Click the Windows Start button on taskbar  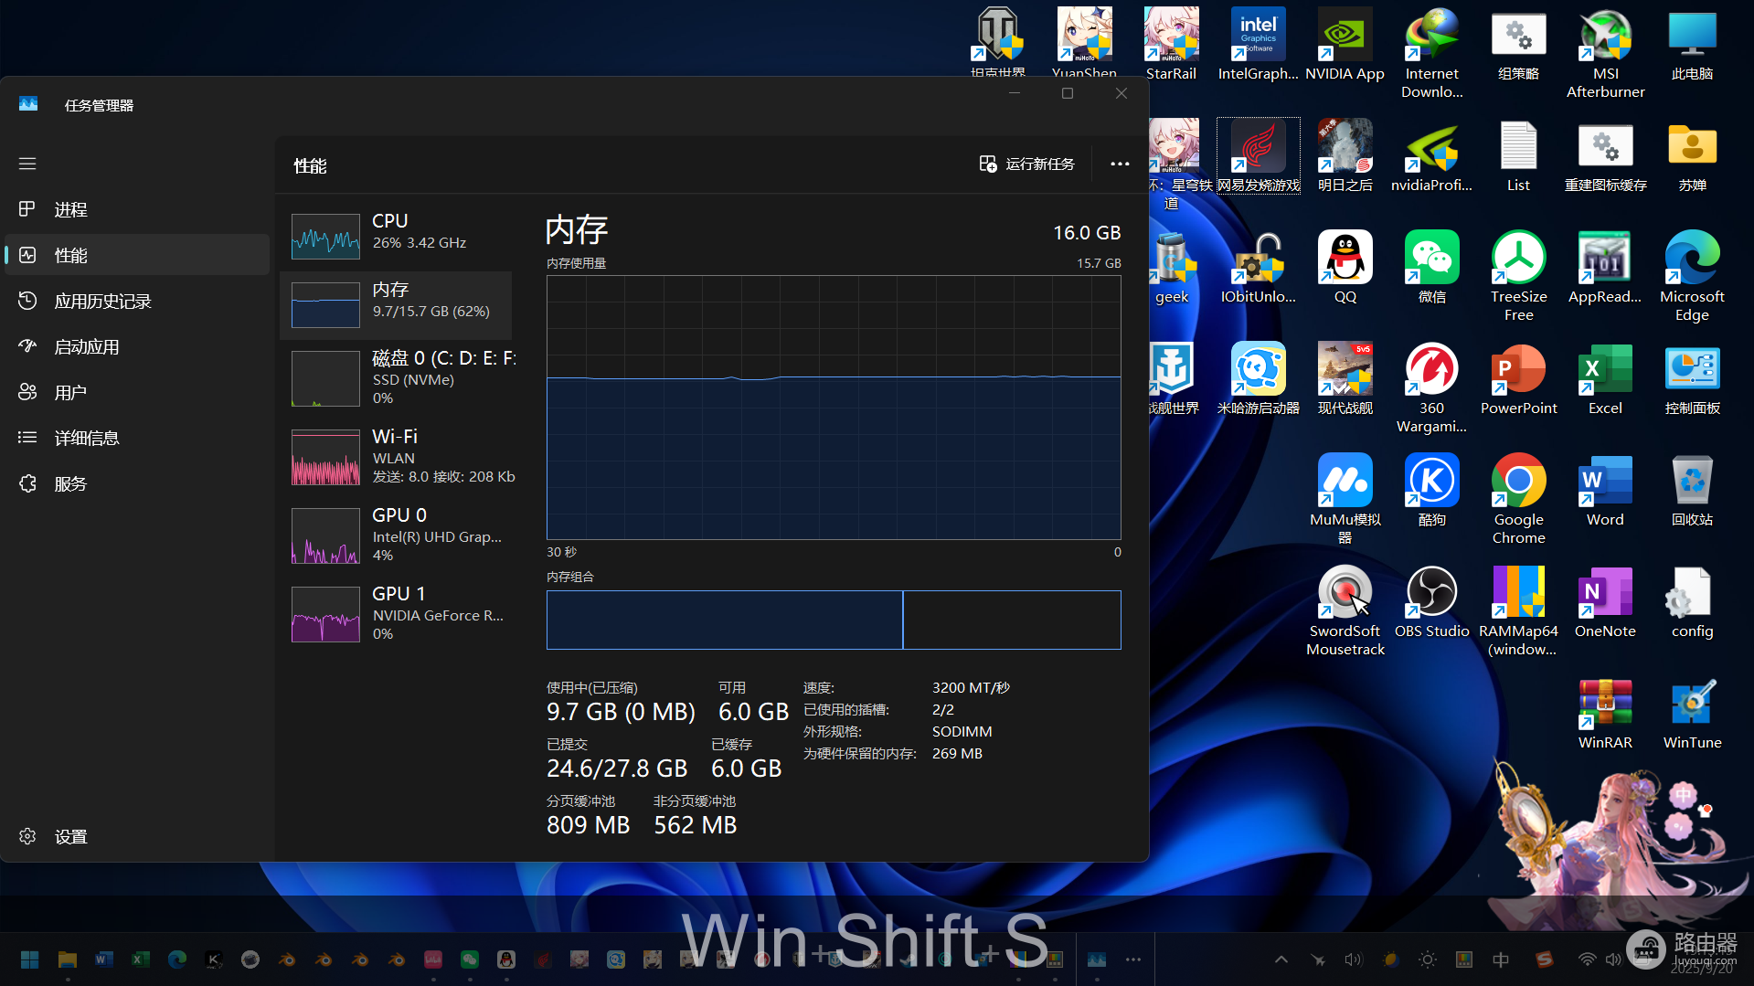pos(29,959)
